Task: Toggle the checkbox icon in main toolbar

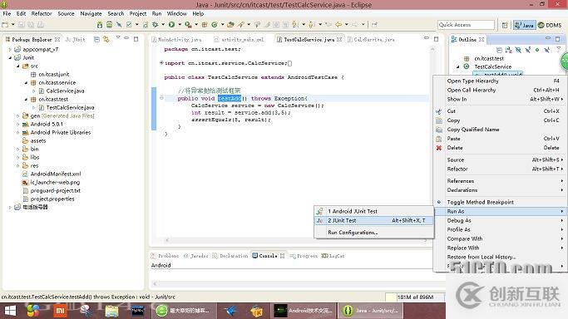Action: click(x=129, y=25)
